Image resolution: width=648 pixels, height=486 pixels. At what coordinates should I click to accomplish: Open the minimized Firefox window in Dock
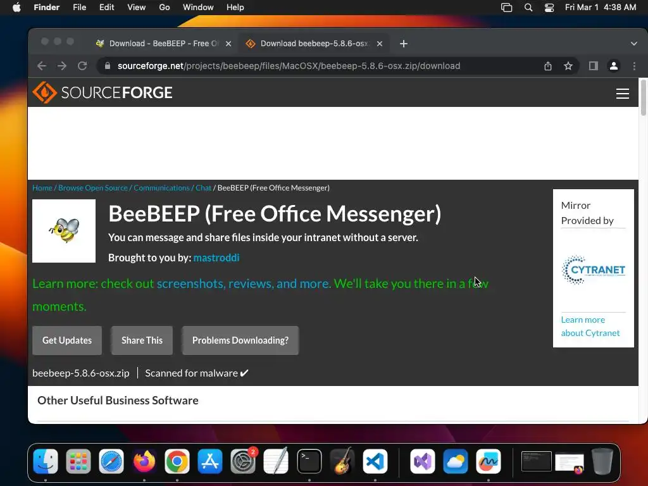coord(570,463)
